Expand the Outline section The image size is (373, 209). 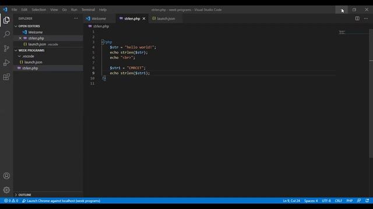[x=16, y=195]
